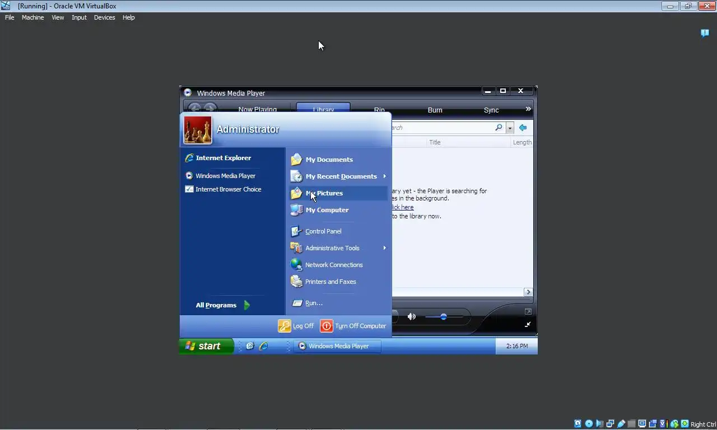Click the VirtualBox notification center icon
The width and height of the screenshot is (717, 430).
click(x=705, y=33)
